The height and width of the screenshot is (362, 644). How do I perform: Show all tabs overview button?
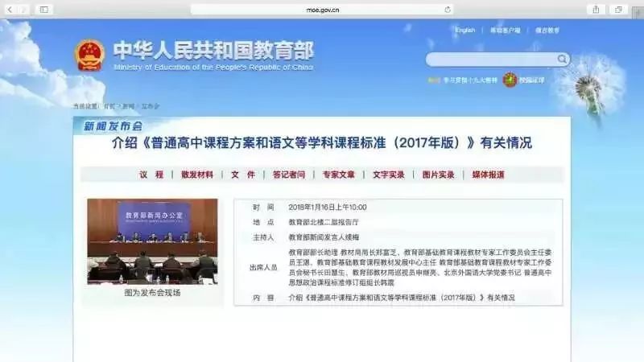point(618,10)
